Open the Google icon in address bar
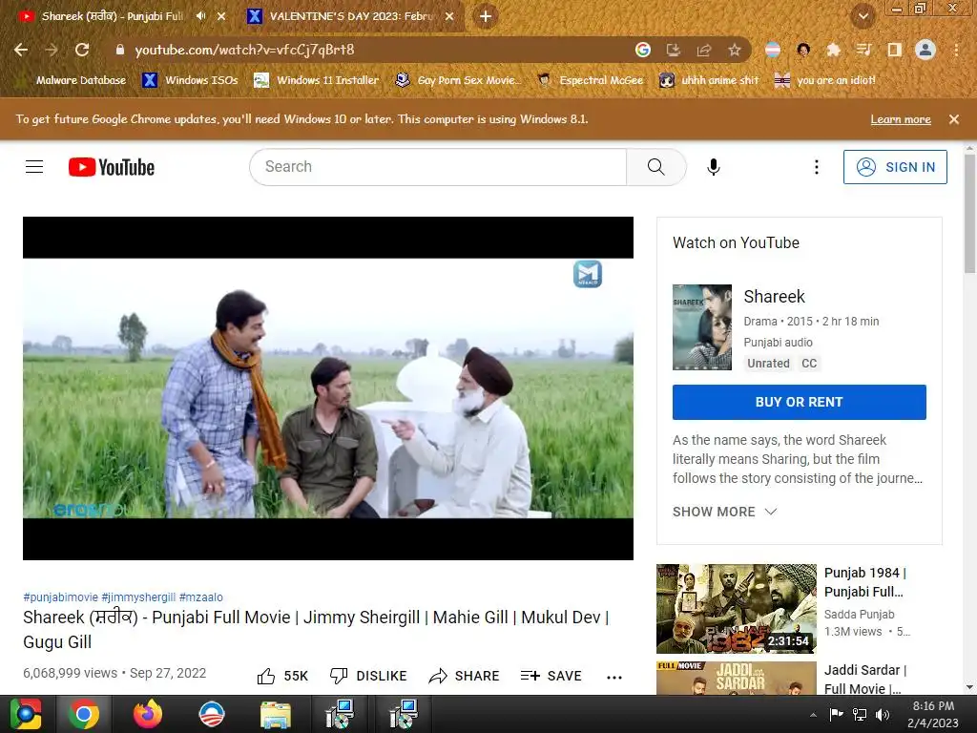The image size is (977, 733). click(643, 50)
